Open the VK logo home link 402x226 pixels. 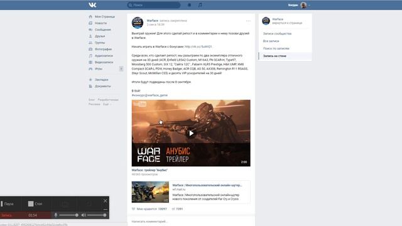[92, 5]
